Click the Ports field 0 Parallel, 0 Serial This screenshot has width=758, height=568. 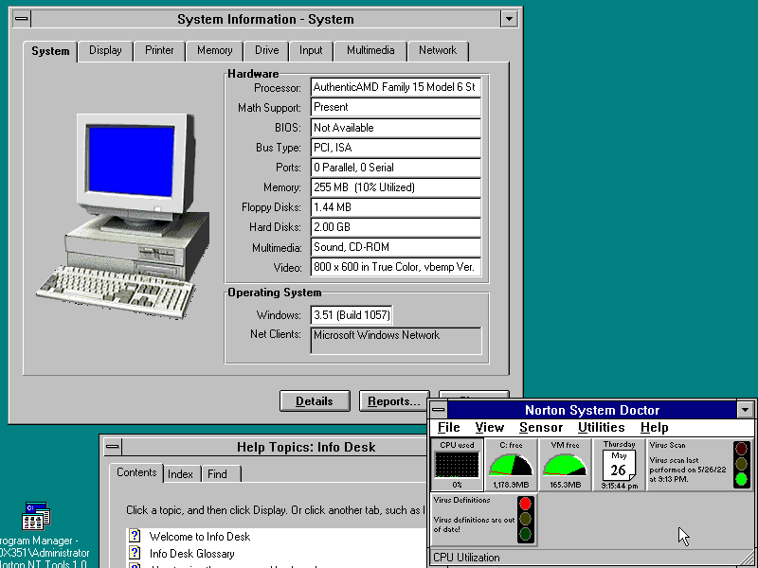click(x=395, y=168)
